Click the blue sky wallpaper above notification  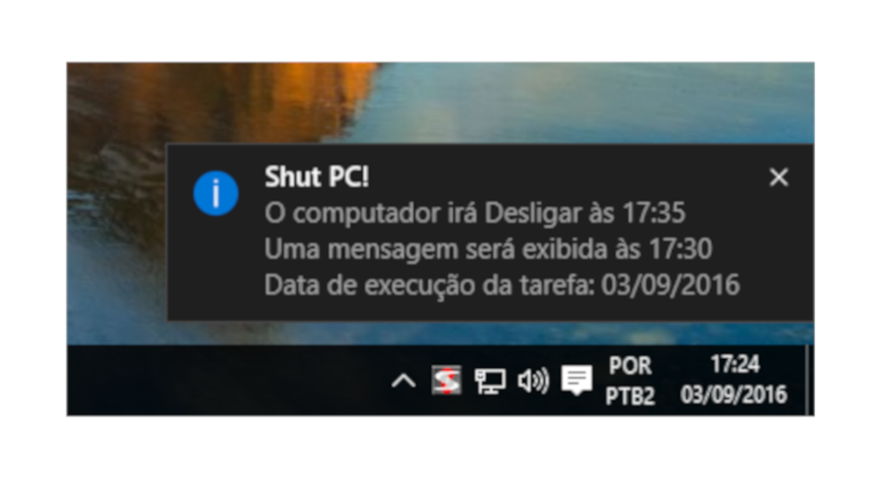coord(590,101)
